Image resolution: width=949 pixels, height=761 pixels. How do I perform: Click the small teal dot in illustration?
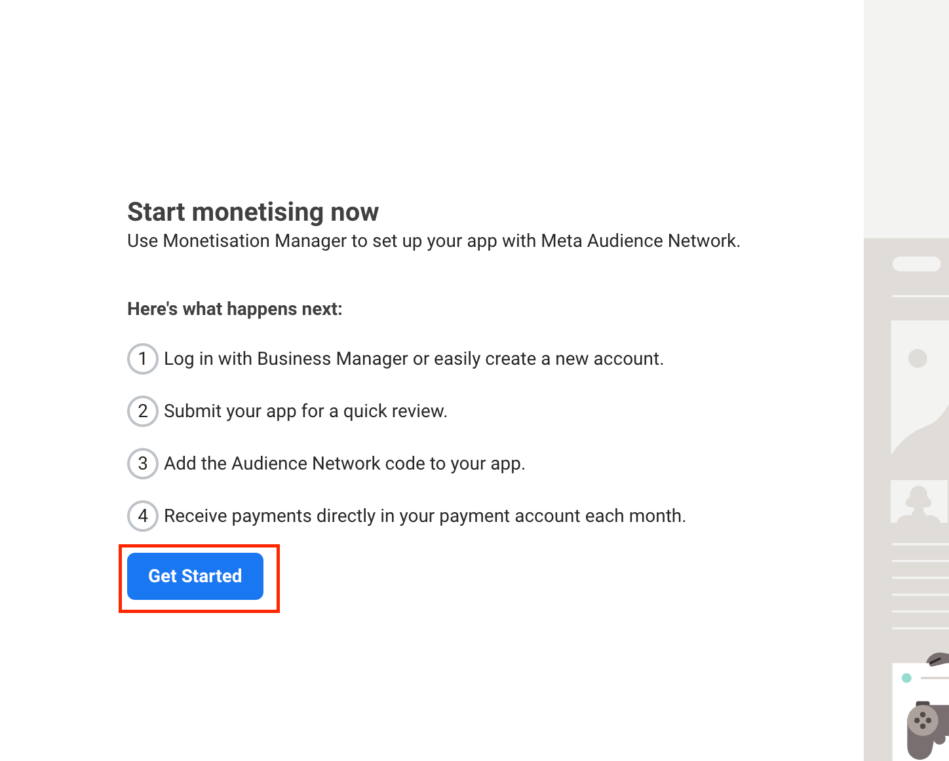(906, 678)
